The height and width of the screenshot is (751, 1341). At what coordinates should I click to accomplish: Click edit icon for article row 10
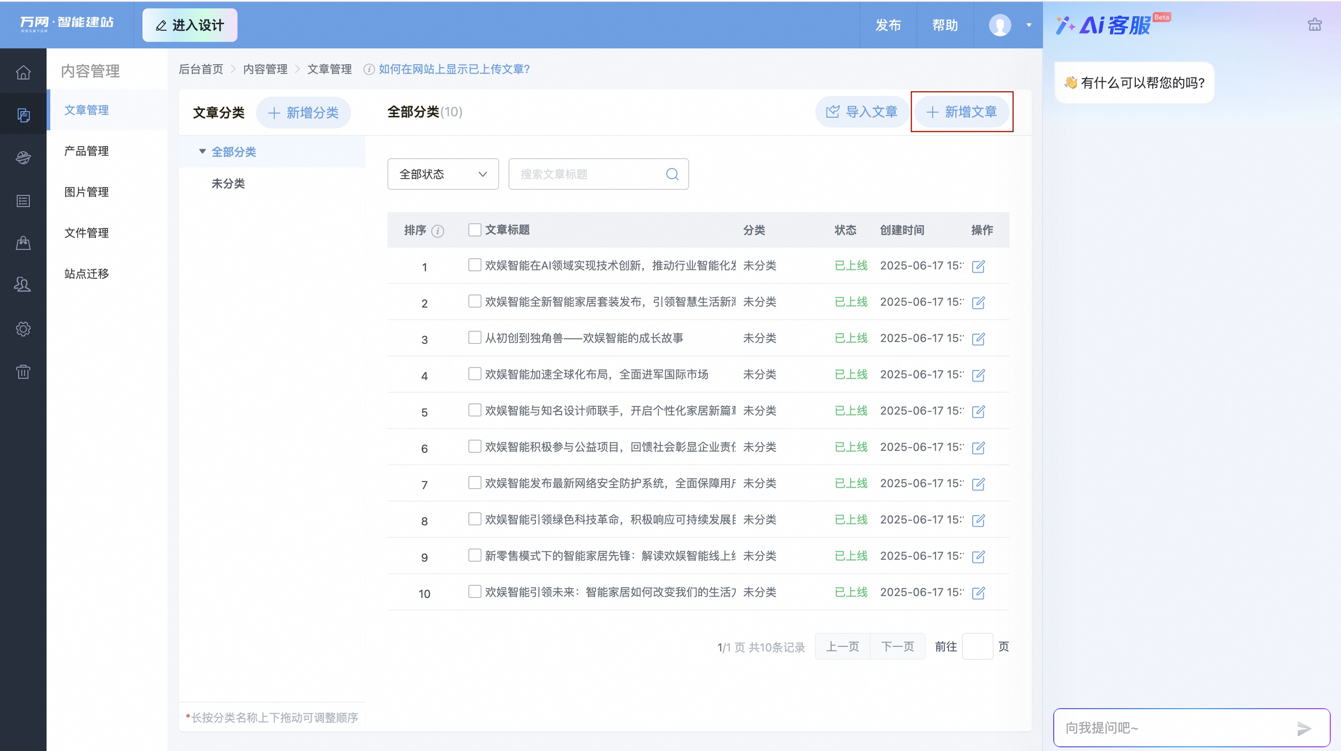click(x=978, y=593)
